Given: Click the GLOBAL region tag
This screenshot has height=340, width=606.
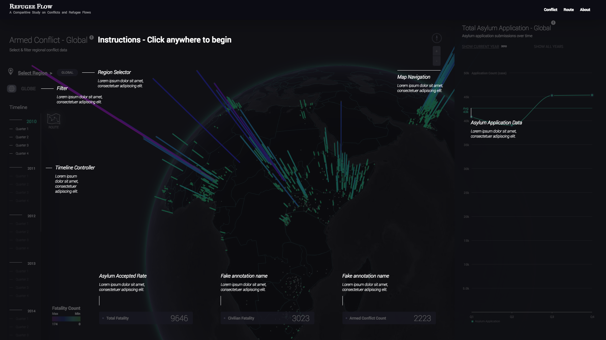Looking at the screenshot, I should tap(67, 73).
